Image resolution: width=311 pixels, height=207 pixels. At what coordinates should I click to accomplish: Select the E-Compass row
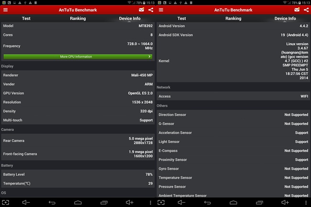(233, 151)
